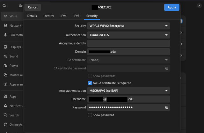204x133 pixels.
Task: Click the Search icon in sidebar list
Action: pos(5,115)
